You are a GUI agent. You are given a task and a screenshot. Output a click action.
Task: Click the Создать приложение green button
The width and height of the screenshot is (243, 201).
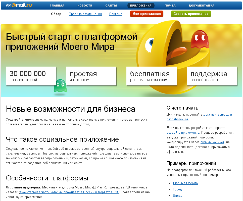click(190, 14)
